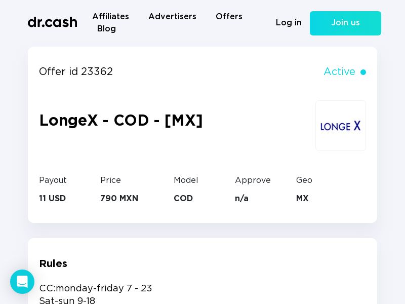
Task: Click the Rules section heading
Action: [53, 263]
